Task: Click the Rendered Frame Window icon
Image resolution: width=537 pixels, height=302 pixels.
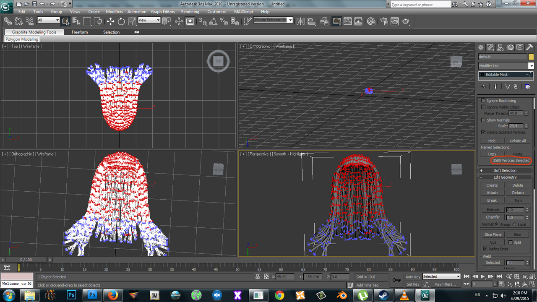Action: [x=395, y=21]
